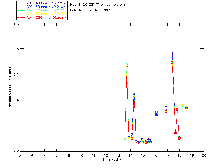The width and height of the screenshot is (210, 168).
Task: Click the x-axis tick label 19
Action: [x=192, y=155]
